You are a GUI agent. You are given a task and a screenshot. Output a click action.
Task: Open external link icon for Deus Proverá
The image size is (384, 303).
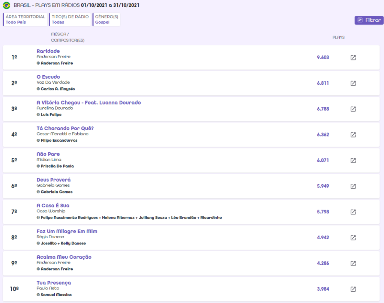(353, 186)
